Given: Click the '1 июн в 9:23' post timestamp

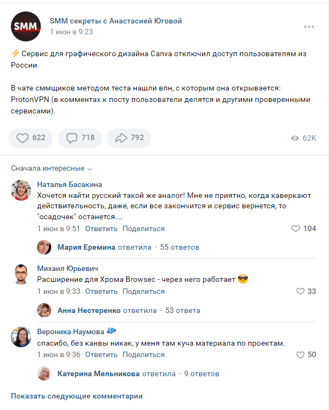Looking at the screenshot, I should click(71, 32).
